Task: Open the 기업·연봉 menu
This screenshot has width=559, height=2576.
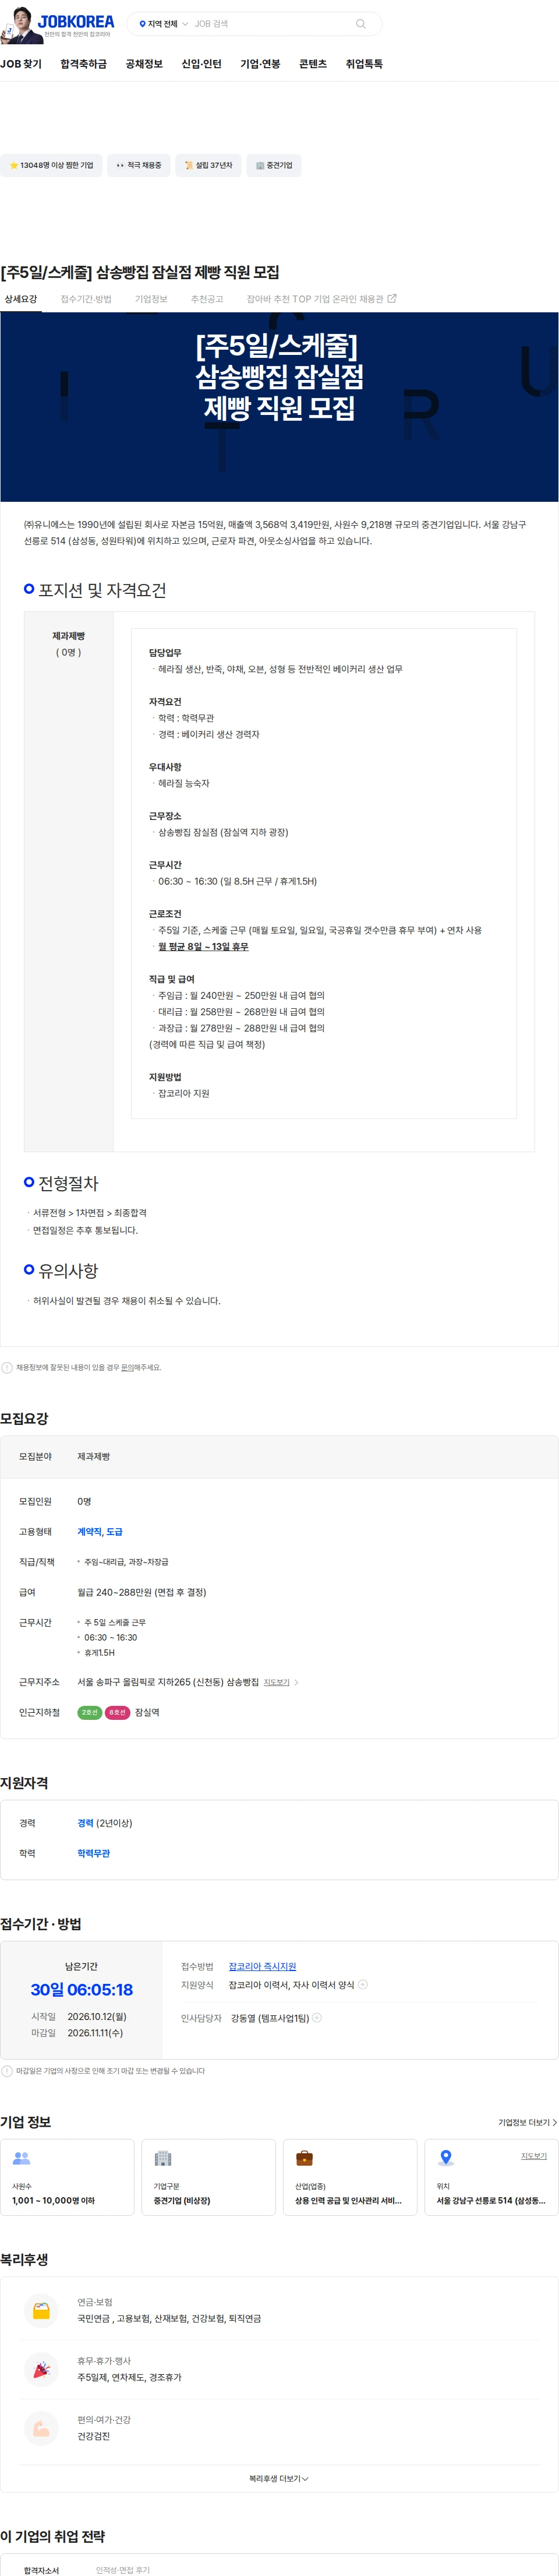Action: (260, 64)
